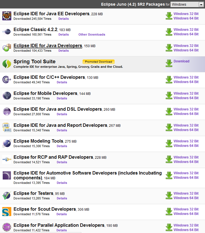Open the Eclipse IDE for Java Developers link

(x=48, y=46)
